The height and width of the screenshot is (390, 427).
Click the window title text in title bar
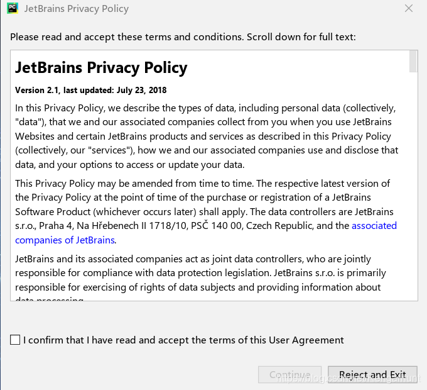[x=76, y=9]
